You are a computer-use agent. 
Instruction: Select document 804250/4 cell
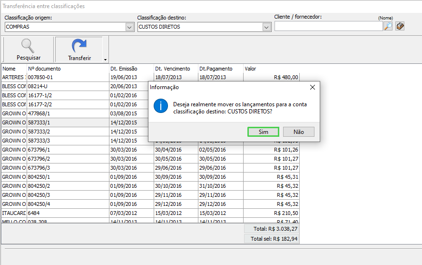coord(68,204)
